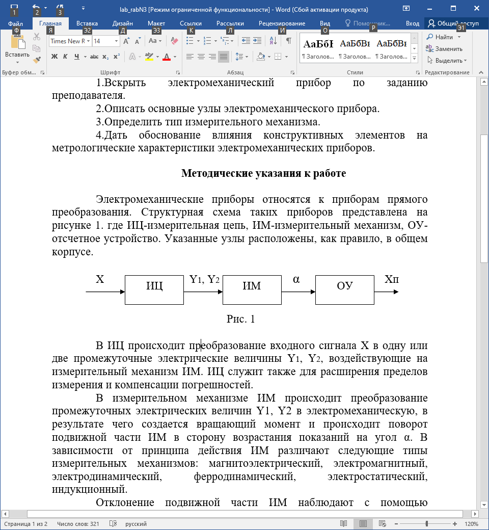Toggle Italic (К) formatting
The image size is (489, 530).
[x=66, y=57]
